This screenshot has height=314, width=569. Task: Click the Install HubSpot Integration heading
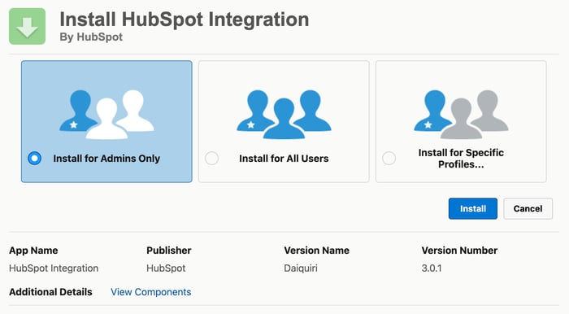(x=185, y=20)
